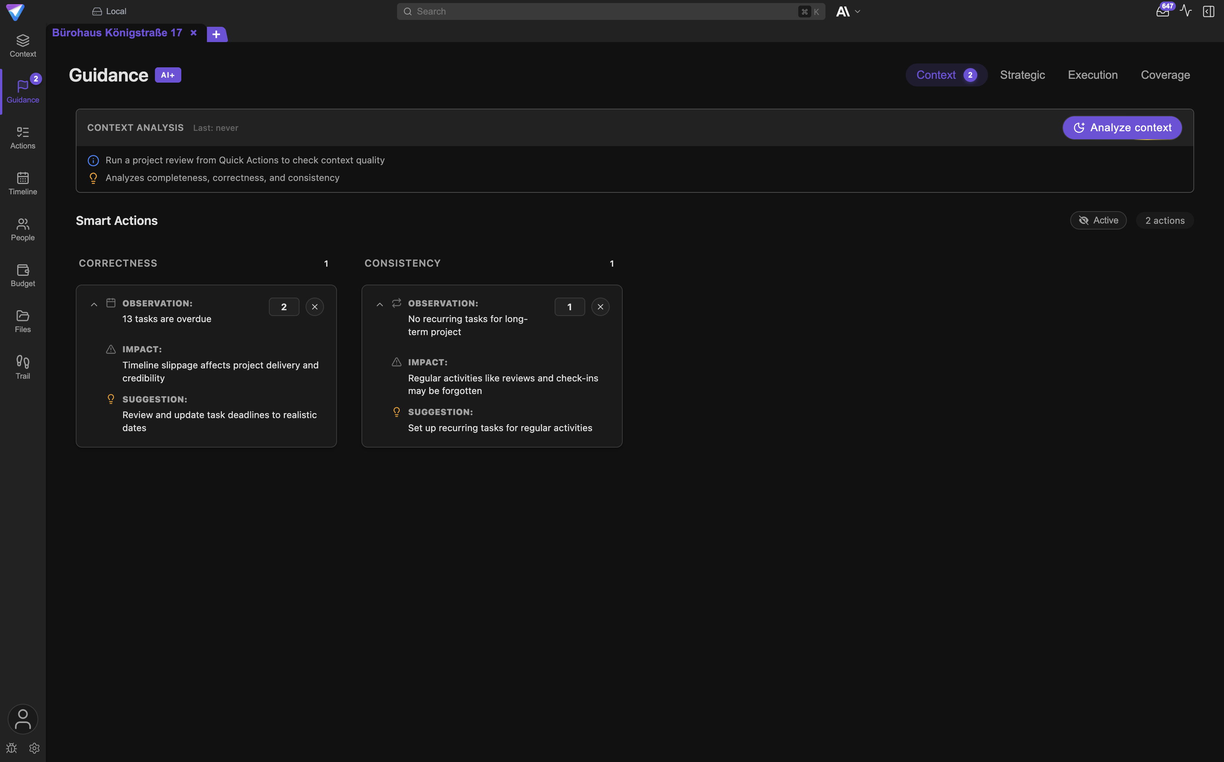This screenshot has height=762, width=1224.
Task: Click 'Regular activities like reviews' impact text
Action: pos(503,384)
